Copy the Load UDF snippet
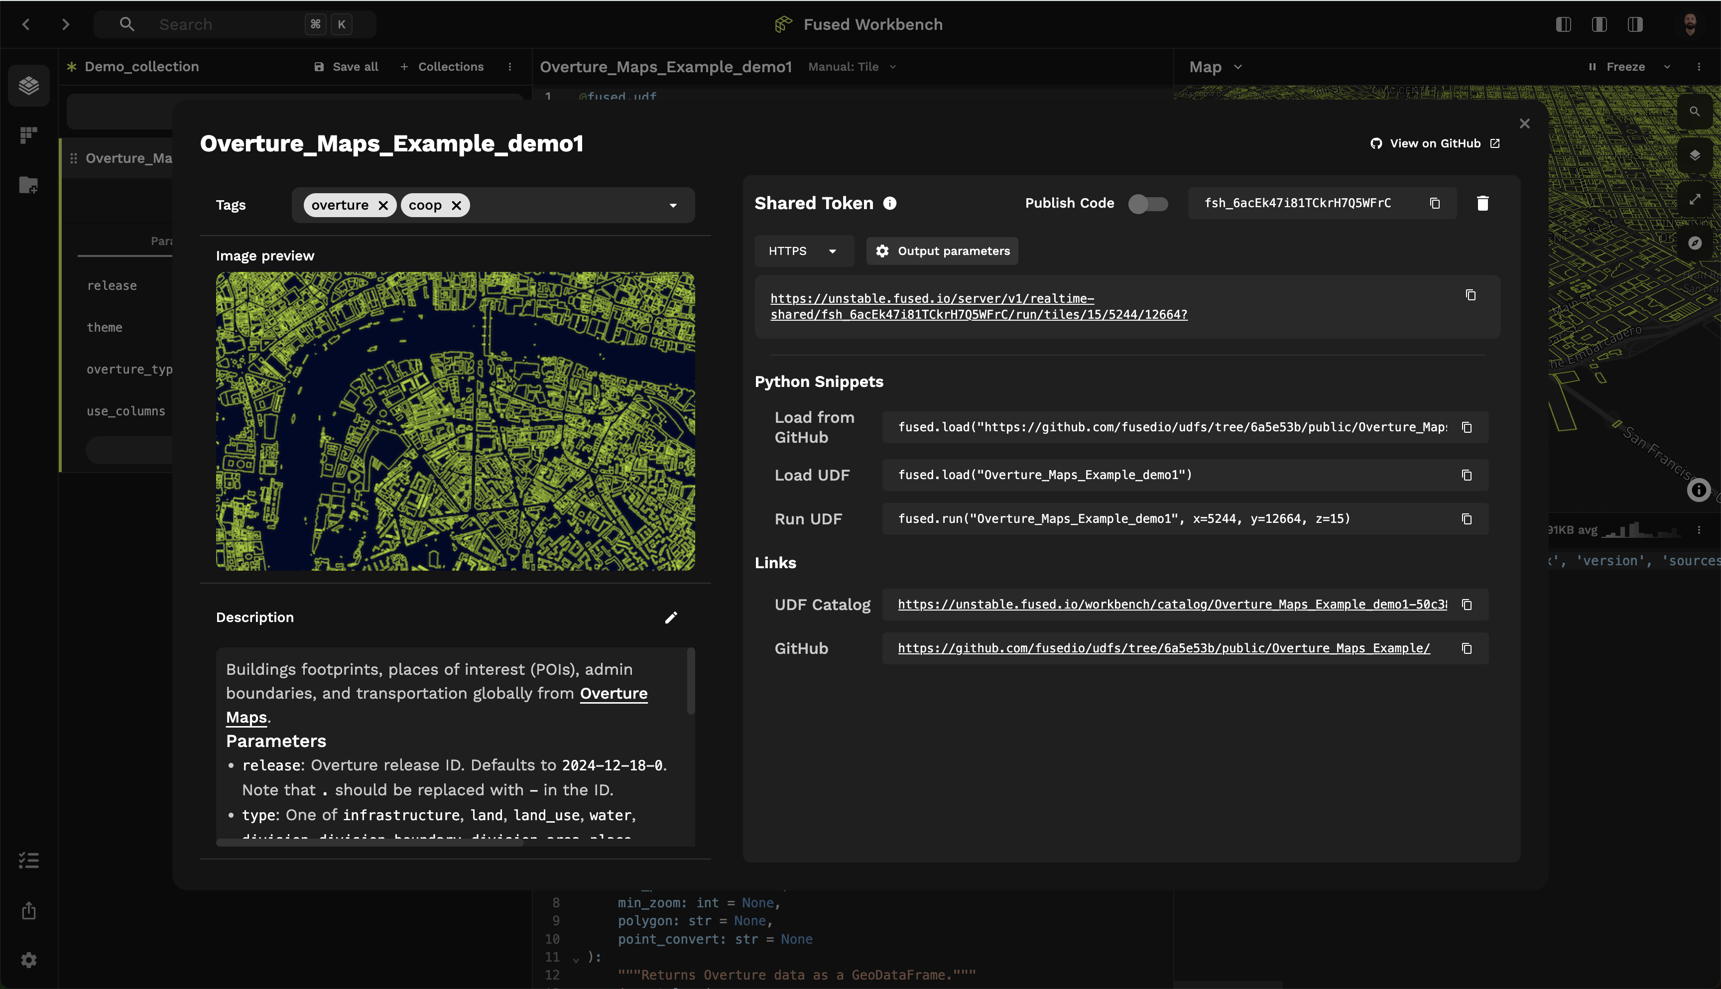1721x989 pixels. pos(1467,475)
